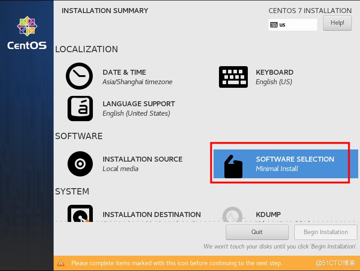Click the Help! button
This screenshot has width=360, height=271.
click(x=337, y=23)
